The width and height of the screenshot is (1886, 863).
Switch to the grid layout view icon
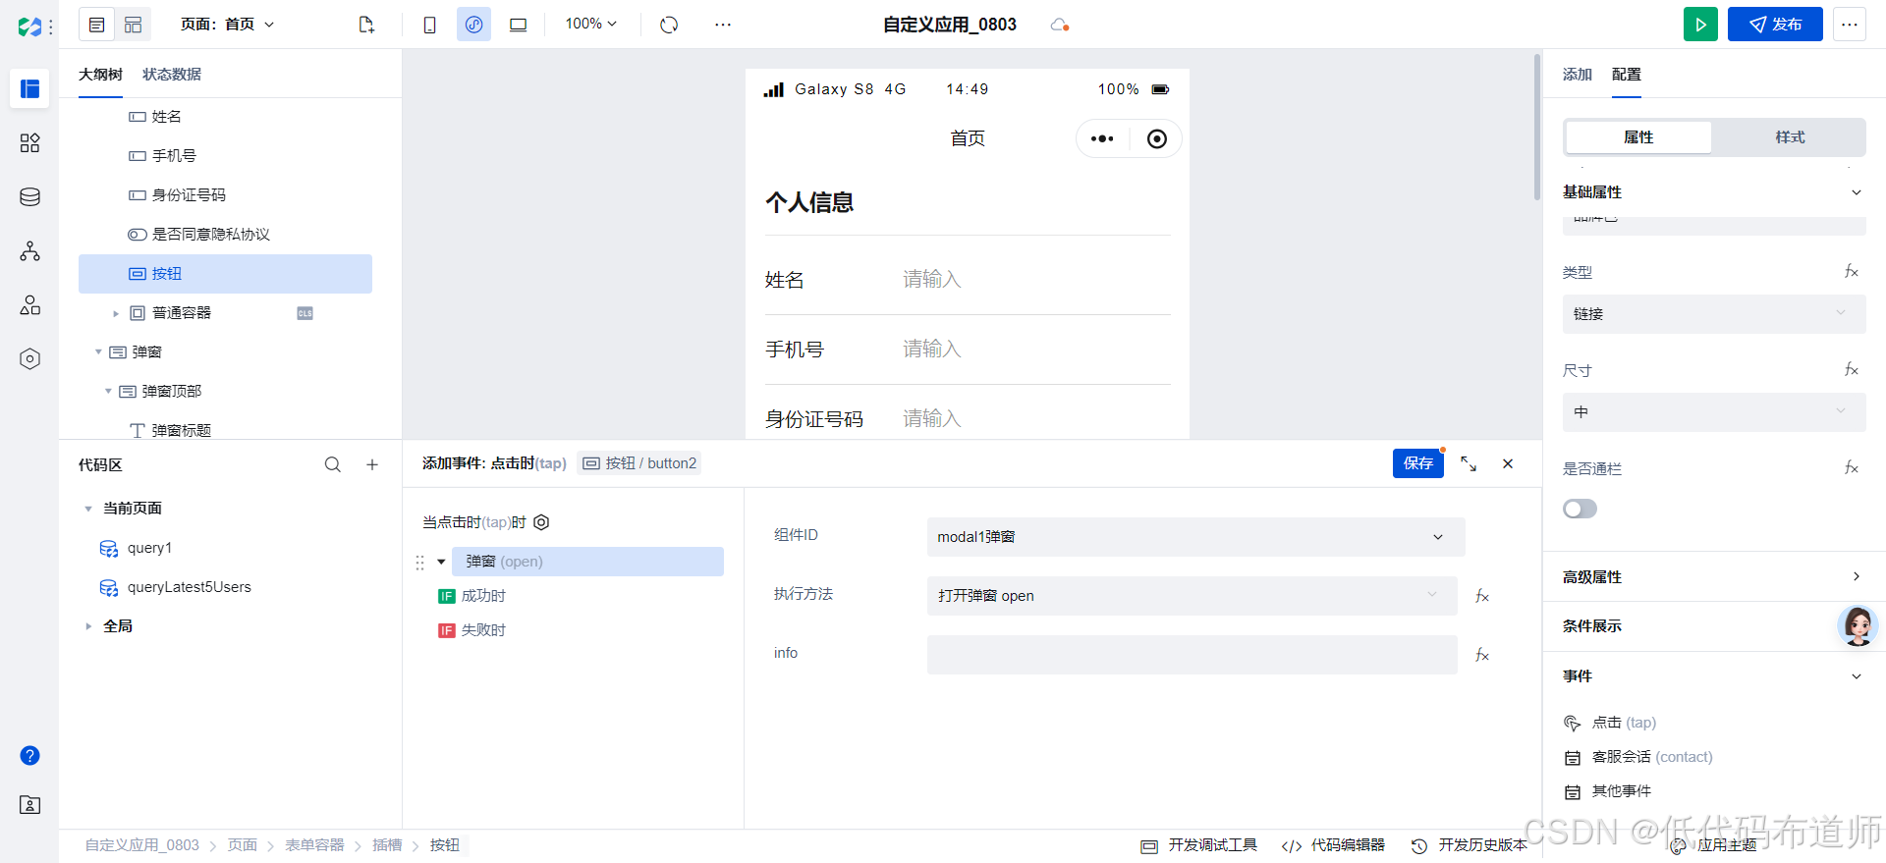point(134,25)
